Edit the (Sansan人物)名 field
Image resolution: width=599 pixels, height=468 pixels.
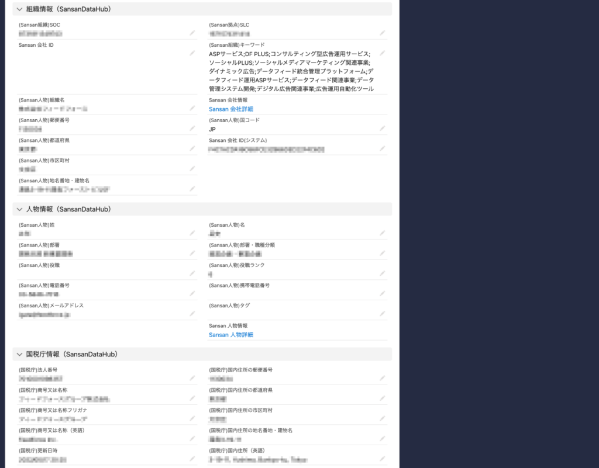click(382, 234)
